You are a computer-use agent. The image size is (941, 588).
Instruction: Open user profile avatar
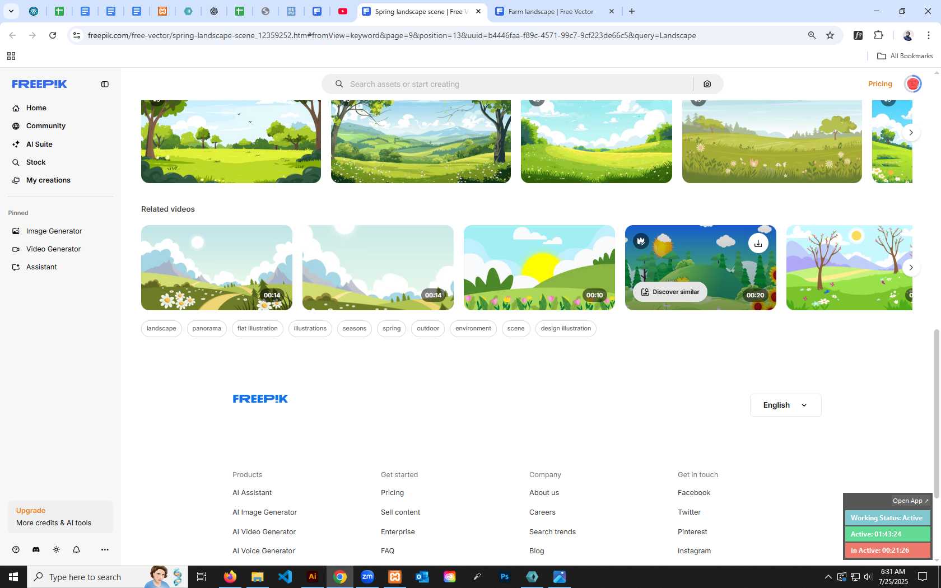point(913,84)
